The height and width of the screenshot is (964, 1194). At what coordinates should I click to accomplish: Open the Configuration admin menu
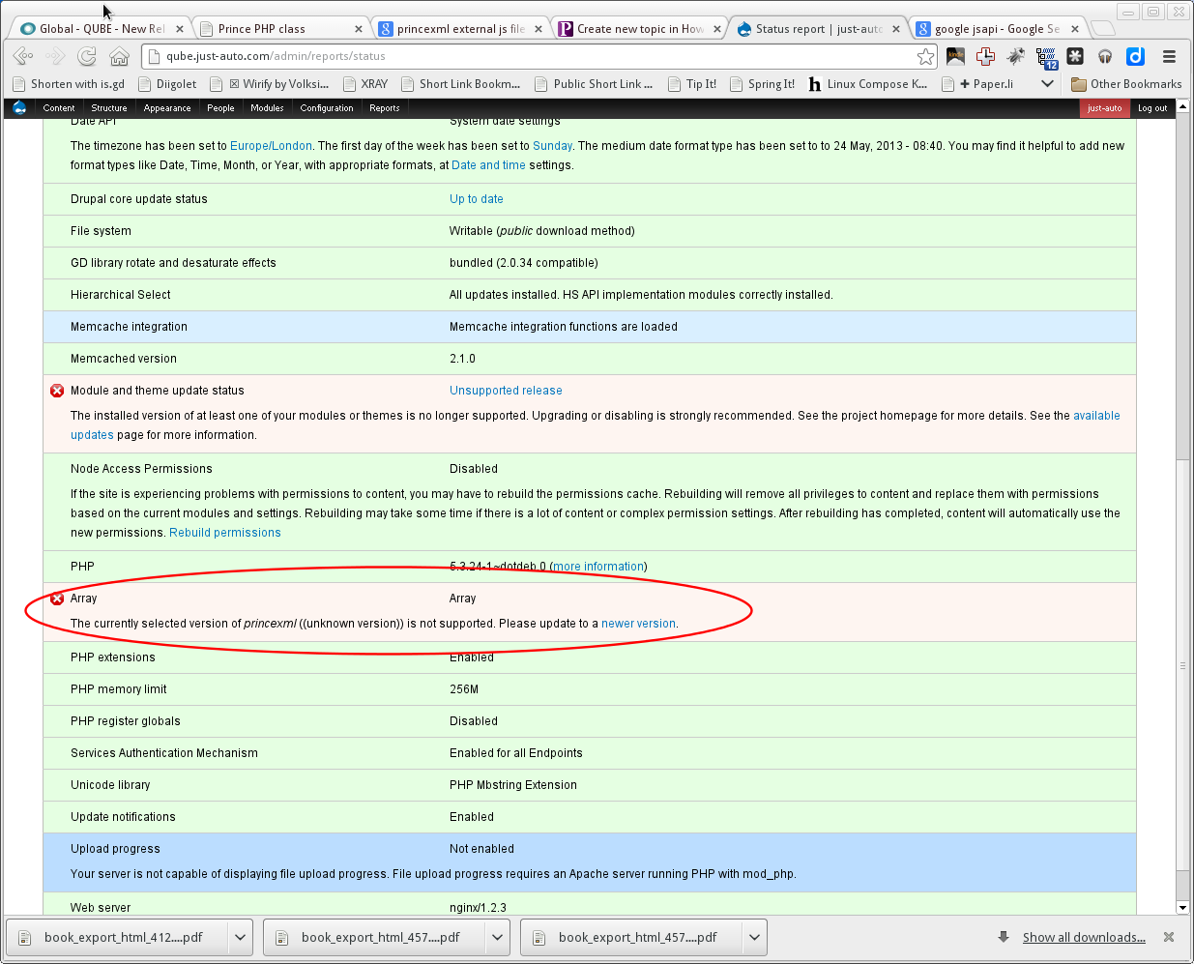pyautogui.click(x=326, y=108)
